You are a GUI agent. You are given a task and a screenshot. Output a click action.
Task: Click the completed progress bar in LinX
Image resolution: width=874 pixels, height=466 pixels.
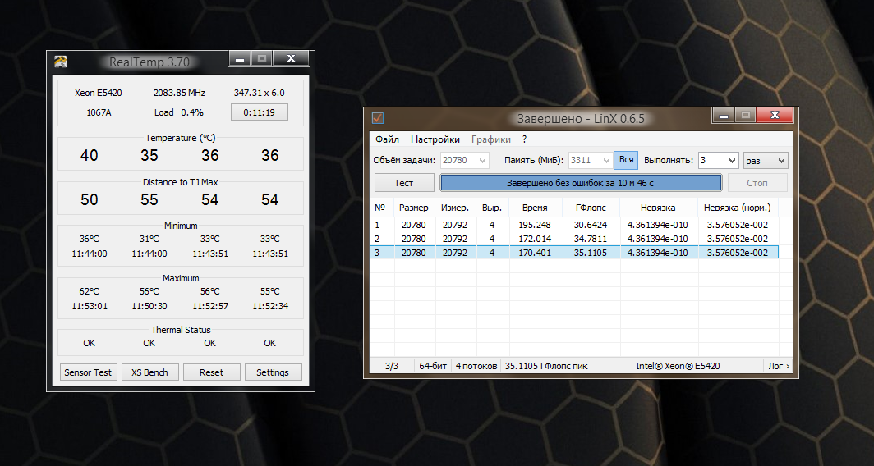(581, 183)
